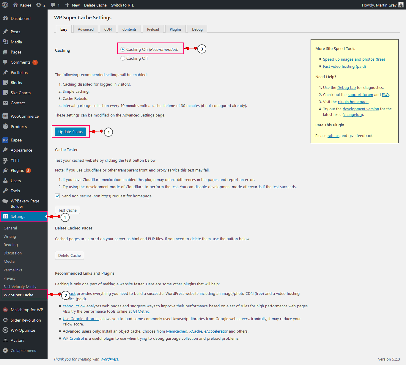Click the Kapee home icon in the admin bar
Image resolution: width=406 pixels, height=365 pixels.
tap(15, 5)
